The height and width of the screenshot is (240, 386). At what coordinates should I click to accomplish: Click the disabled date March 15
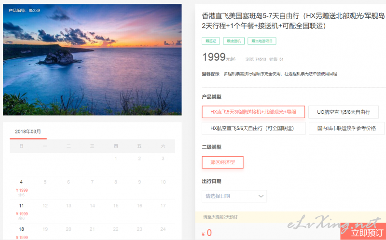(x=116, y=206)
